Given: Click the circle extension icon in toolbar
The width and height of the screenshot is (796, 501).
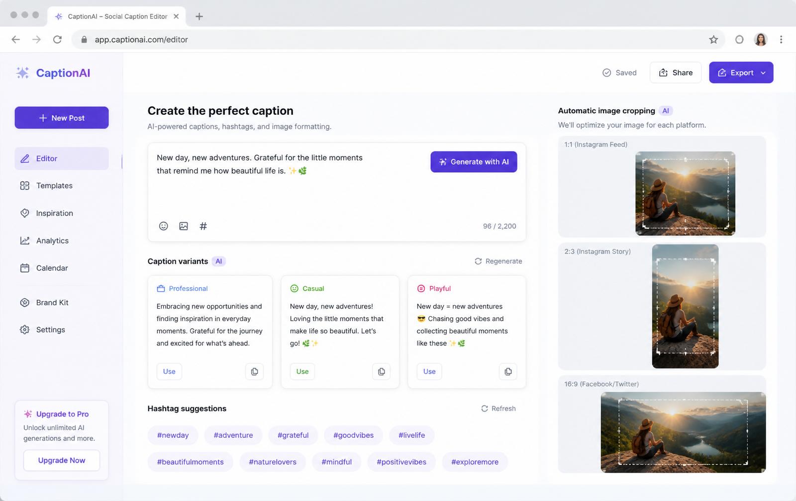Looking at the screenshot, I should tap(739, 40).
